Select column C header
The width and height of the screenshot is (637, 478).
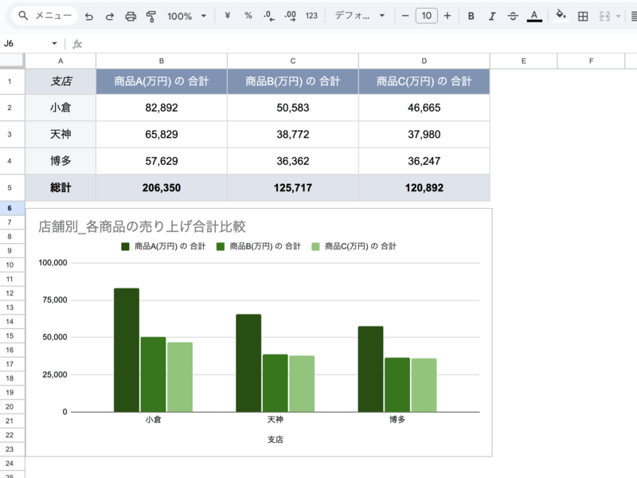click(293, 61)
